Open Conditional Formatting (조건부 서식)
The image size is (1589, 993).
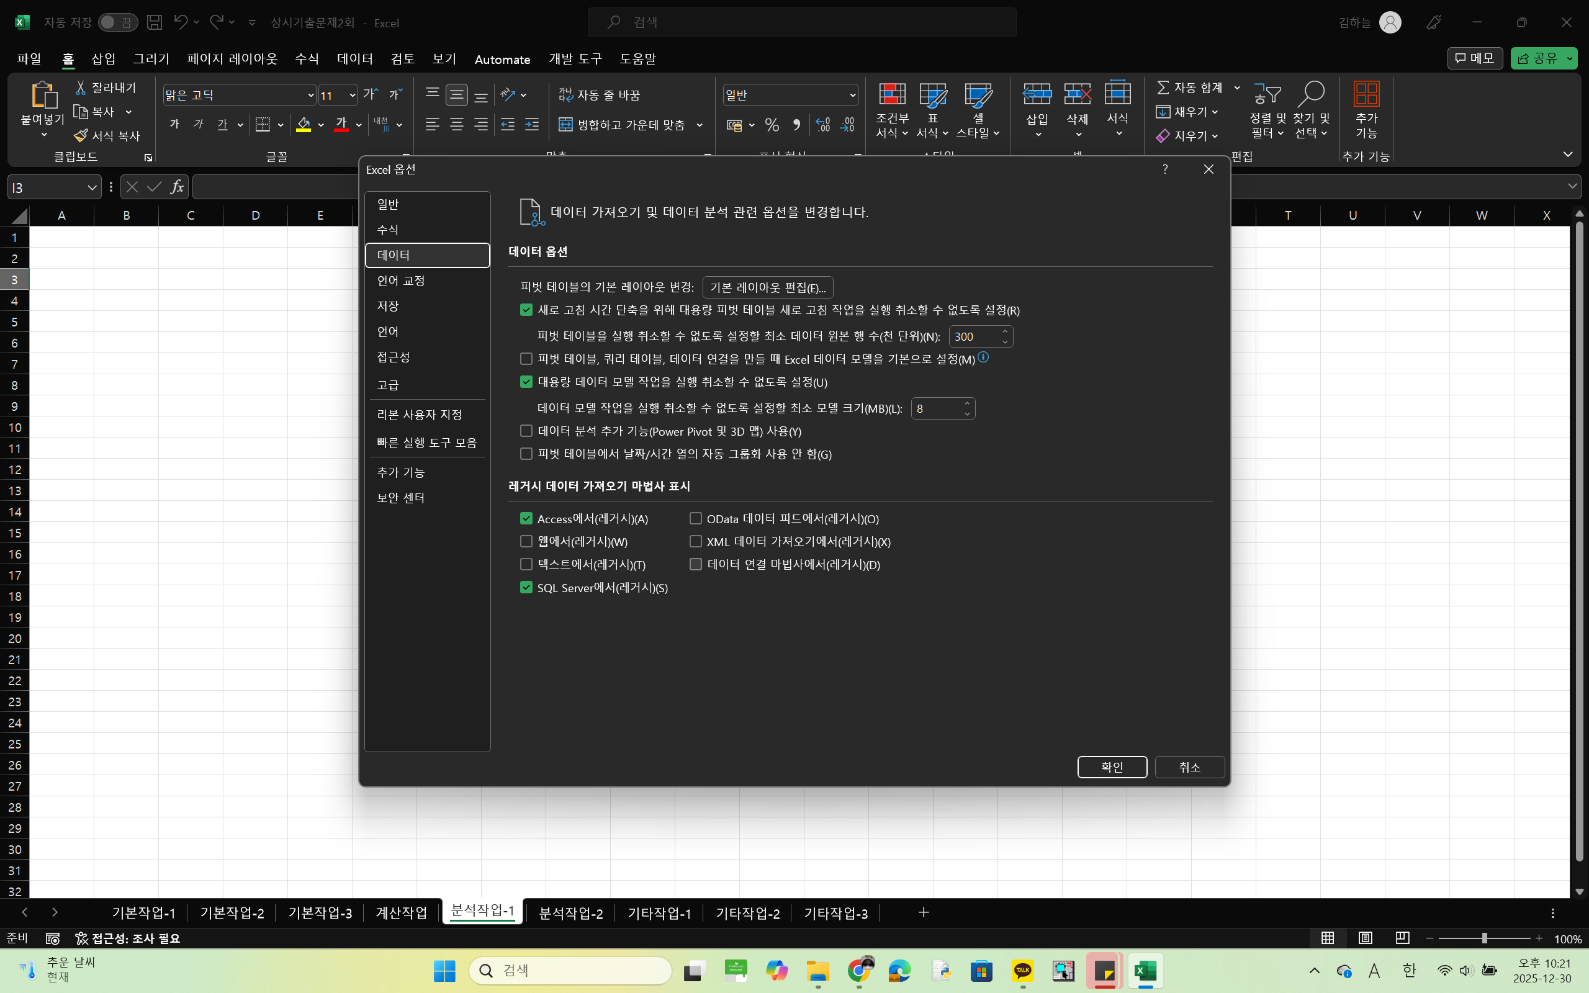[x=892, y=110]
